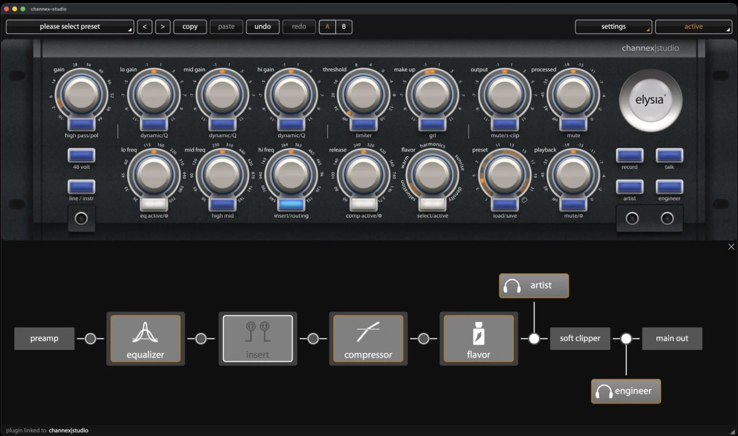Toggle the 48 volt phantom power switch
738x436 pixels.
[x=81, y=155]
